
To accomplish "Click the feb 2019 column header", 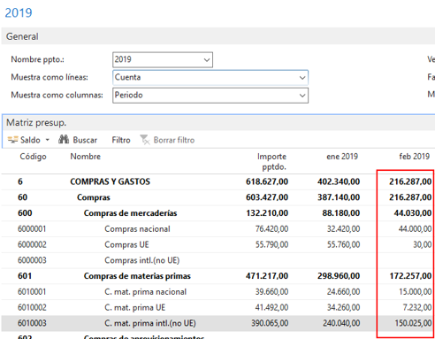I will click(x=415, y=157).
